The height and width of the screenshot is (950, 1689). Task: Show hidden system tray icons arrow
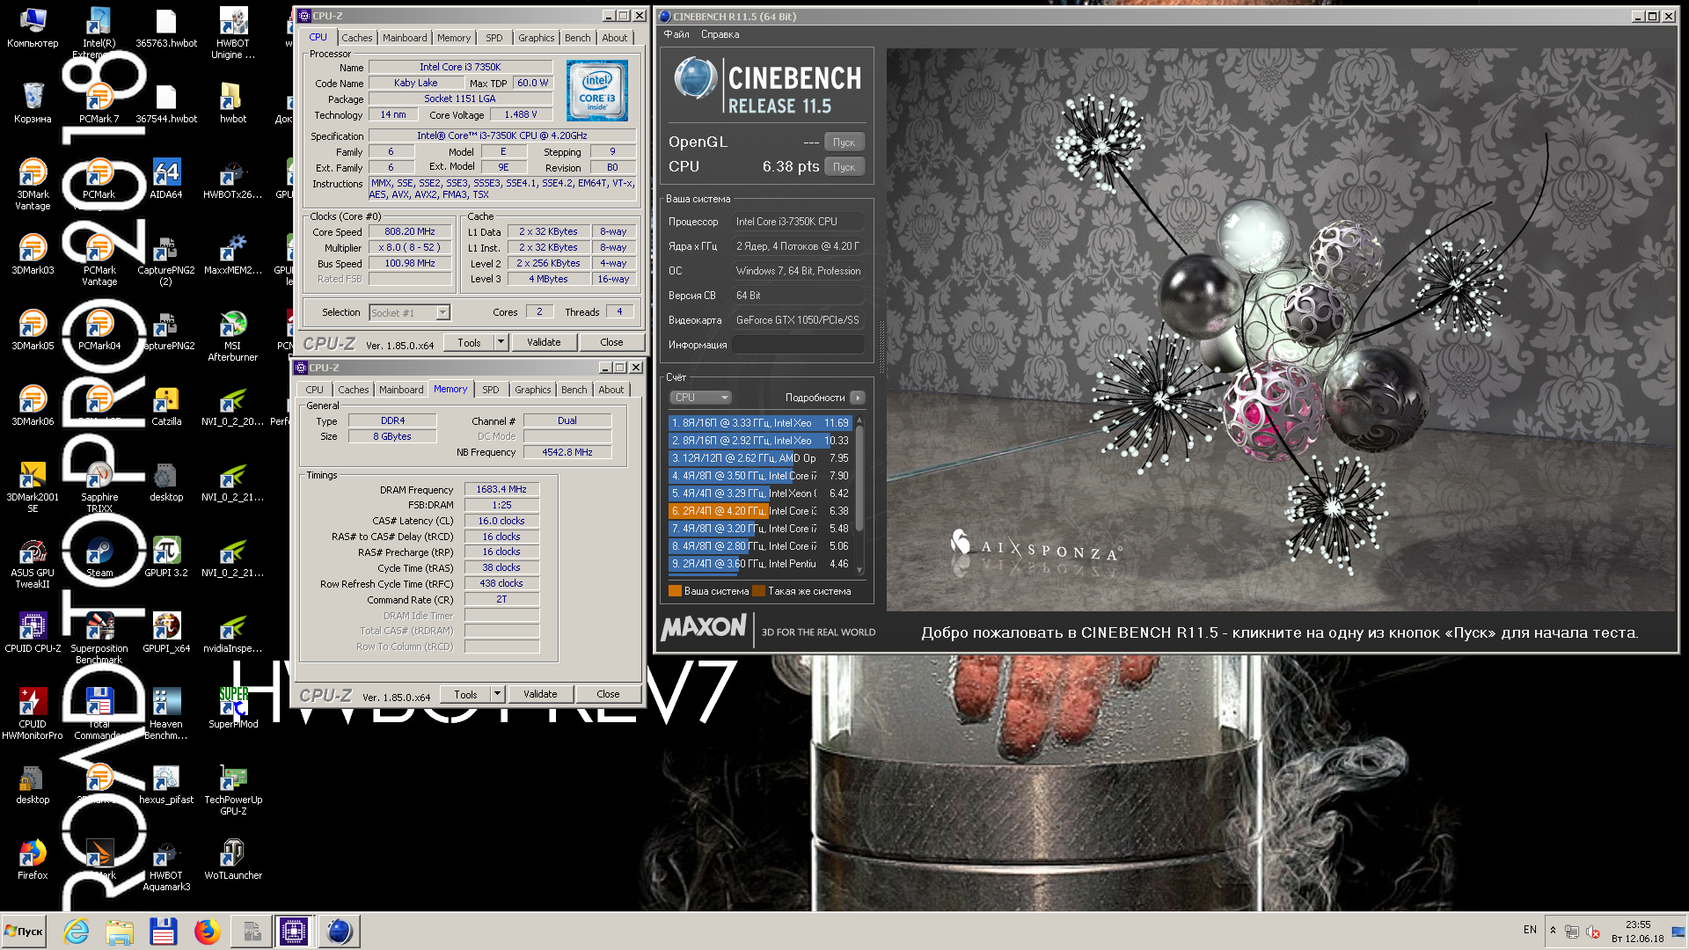[1553, 931]
